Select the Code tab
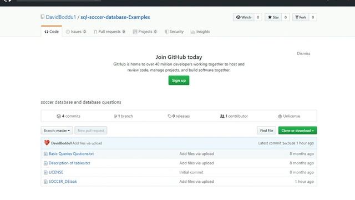 [52, 32]
